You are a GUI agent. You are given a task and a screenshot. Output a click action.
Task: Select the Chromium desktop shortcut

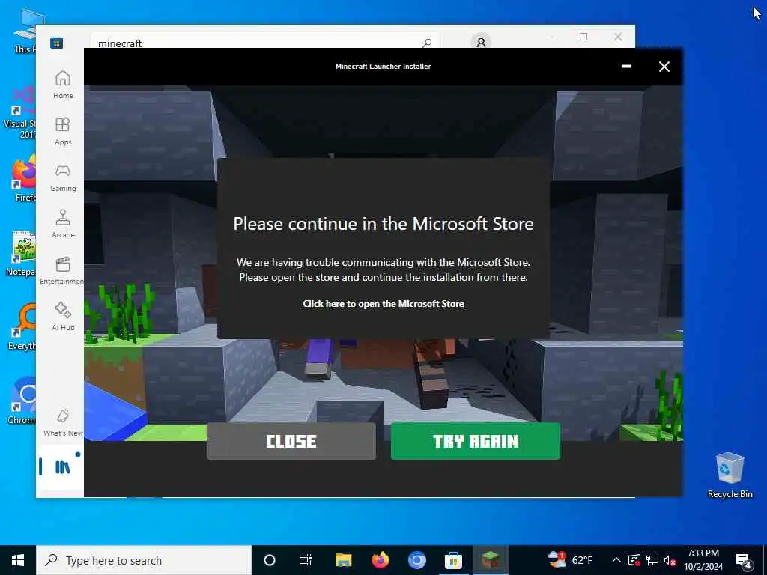pyautogui.click(x=22, y=401)
